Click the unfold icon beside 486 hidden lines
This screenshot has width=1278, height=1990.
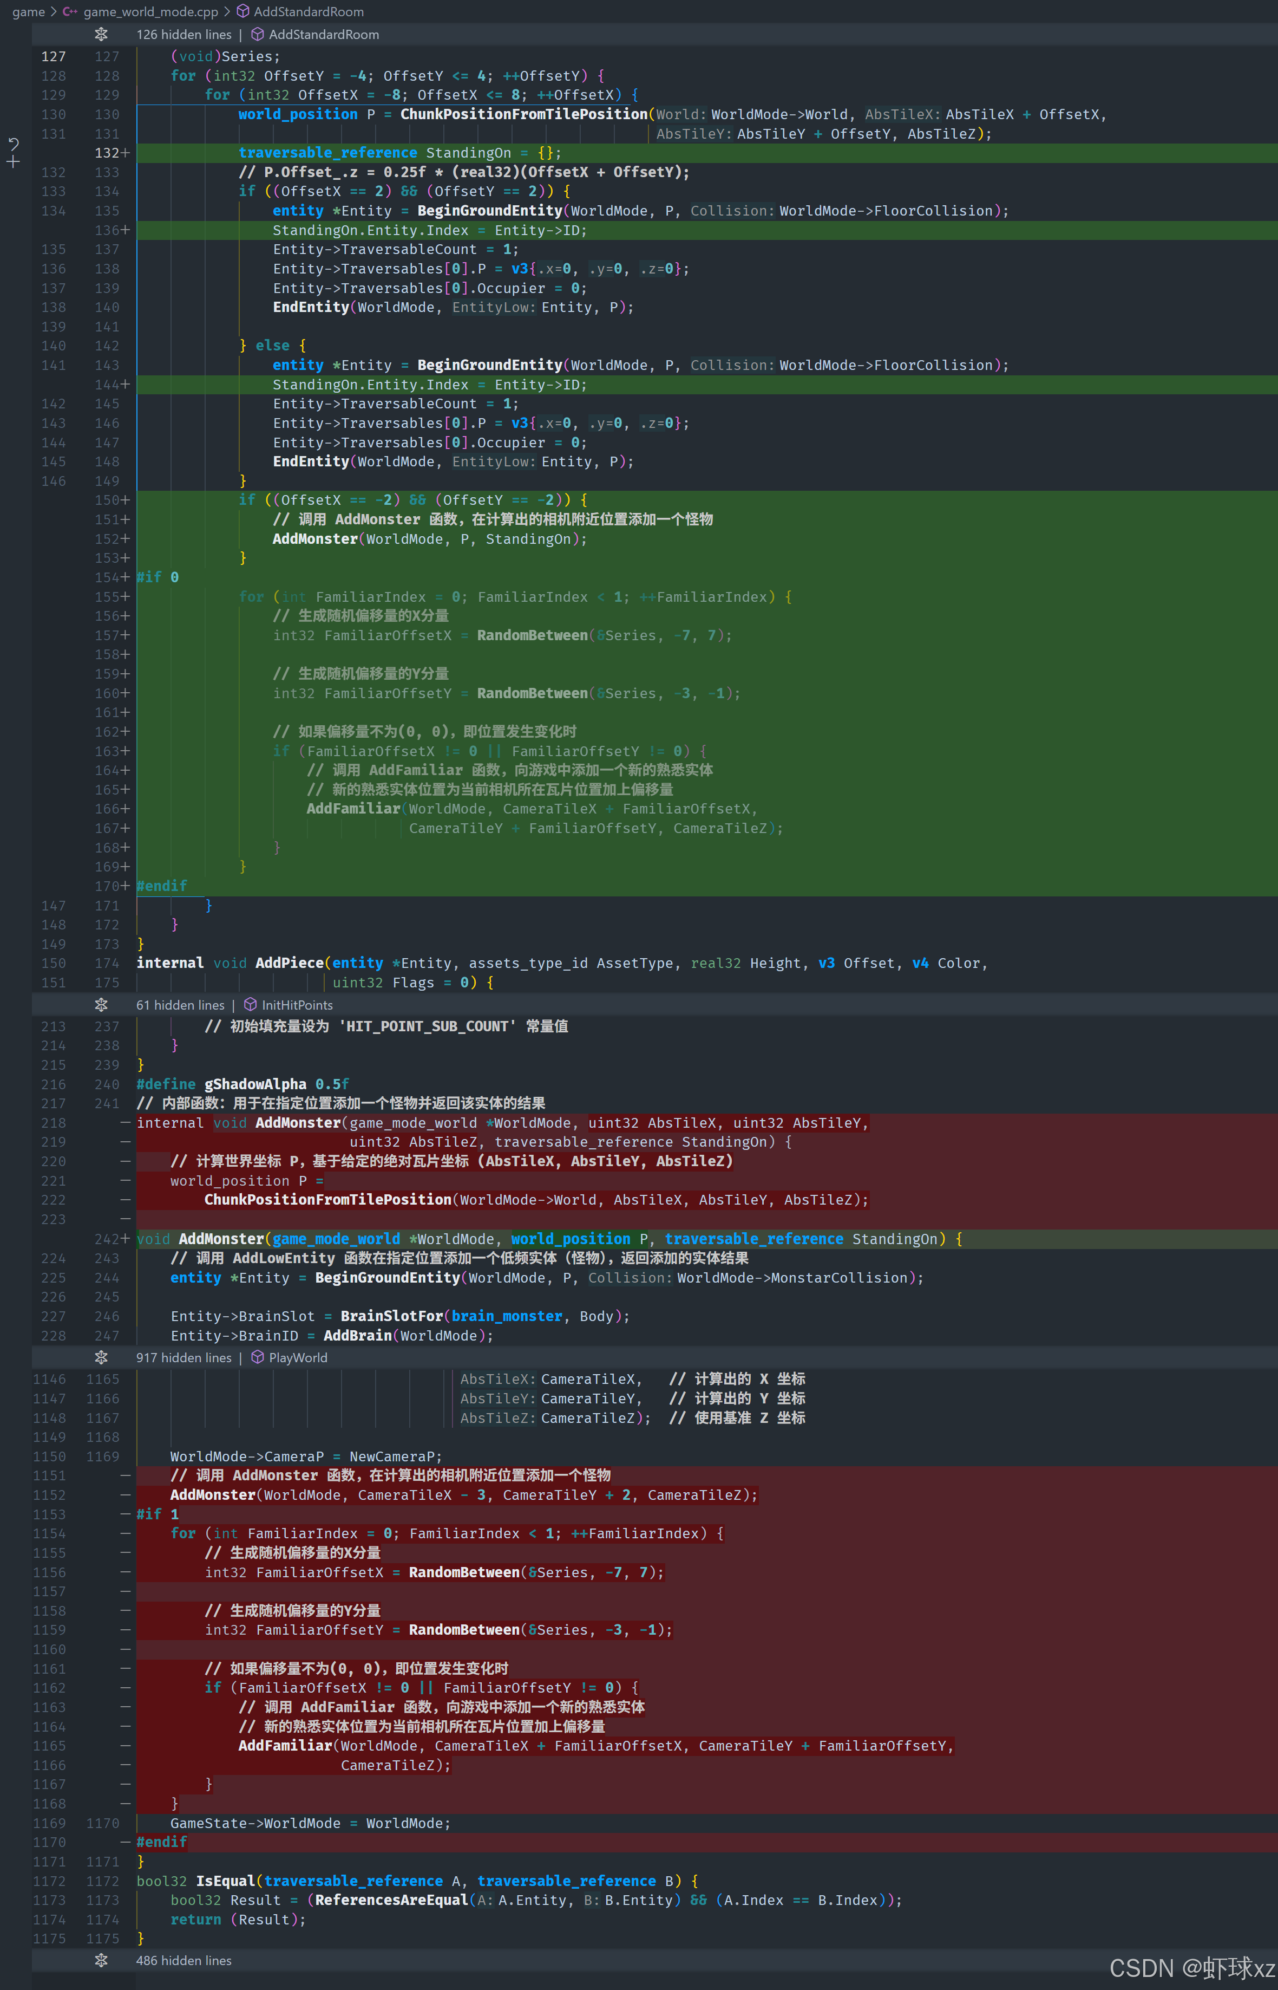(101, 1960)
